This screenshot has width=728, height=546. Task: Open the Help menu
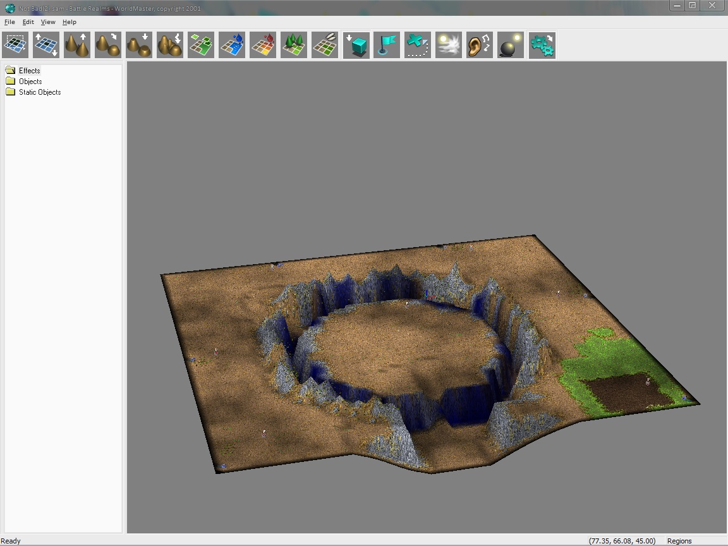[x=69, y=22]
